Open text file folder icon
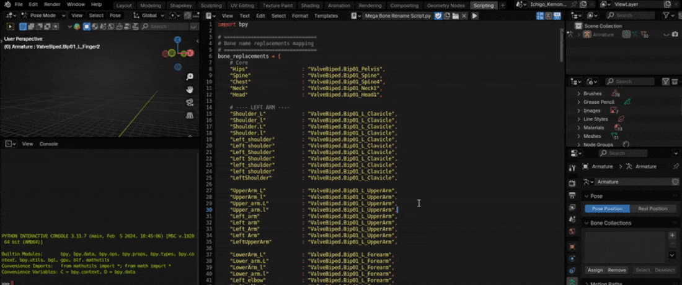This screenshot has width=682, height=285. point(456,15)
